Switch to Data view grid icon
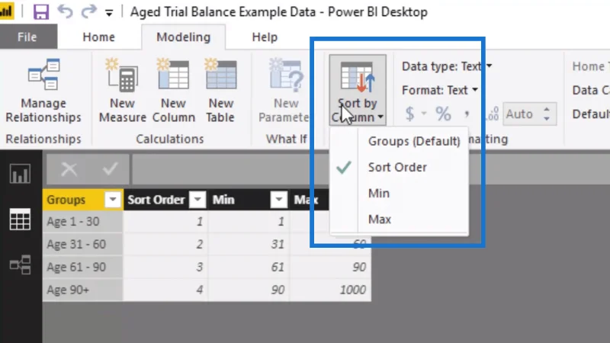Screen dimensions: 610x343 (x=21, y=219)
